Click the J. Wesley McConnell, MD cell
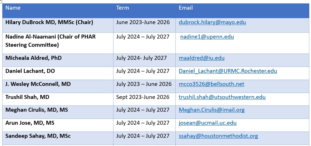 click(38, 84)
